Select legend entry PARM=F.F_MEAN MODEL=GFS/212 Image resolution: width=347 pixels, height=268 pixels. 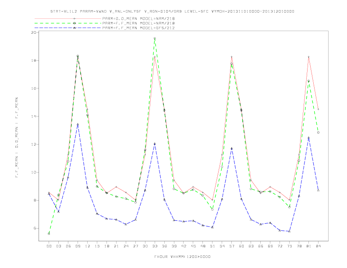(x=138, y=28)
